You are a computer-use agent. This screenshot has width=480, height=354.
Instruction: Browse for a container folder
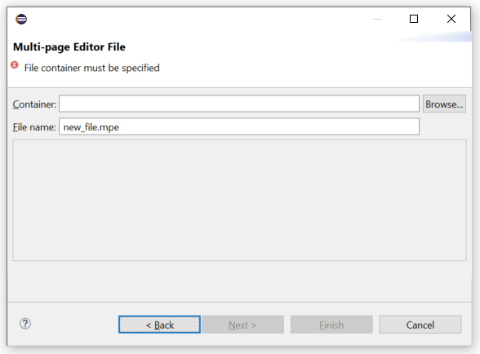pos(444,104)
